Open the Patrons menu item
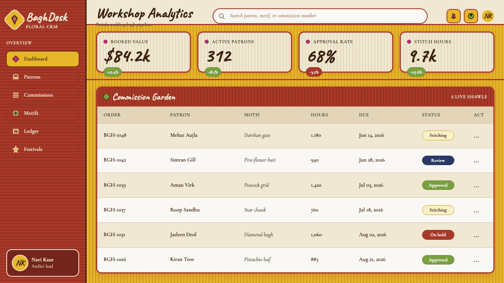This screenshot has height=283, width=504. click(43, 77)
